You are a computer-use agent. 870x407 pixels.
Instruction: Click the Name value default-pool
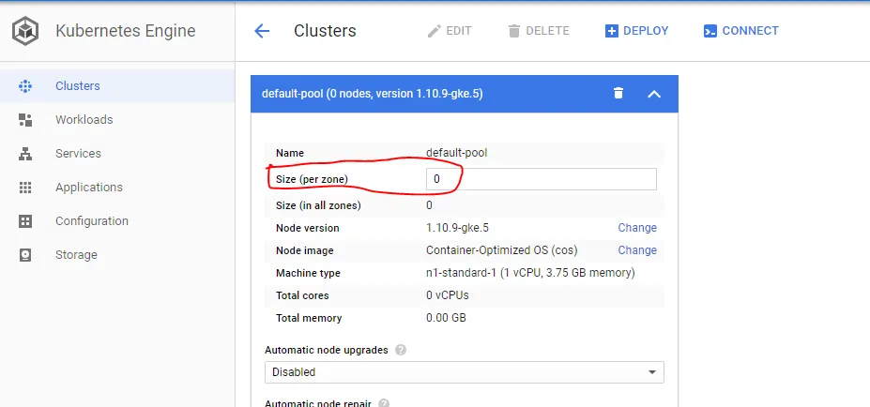point(457,153)
